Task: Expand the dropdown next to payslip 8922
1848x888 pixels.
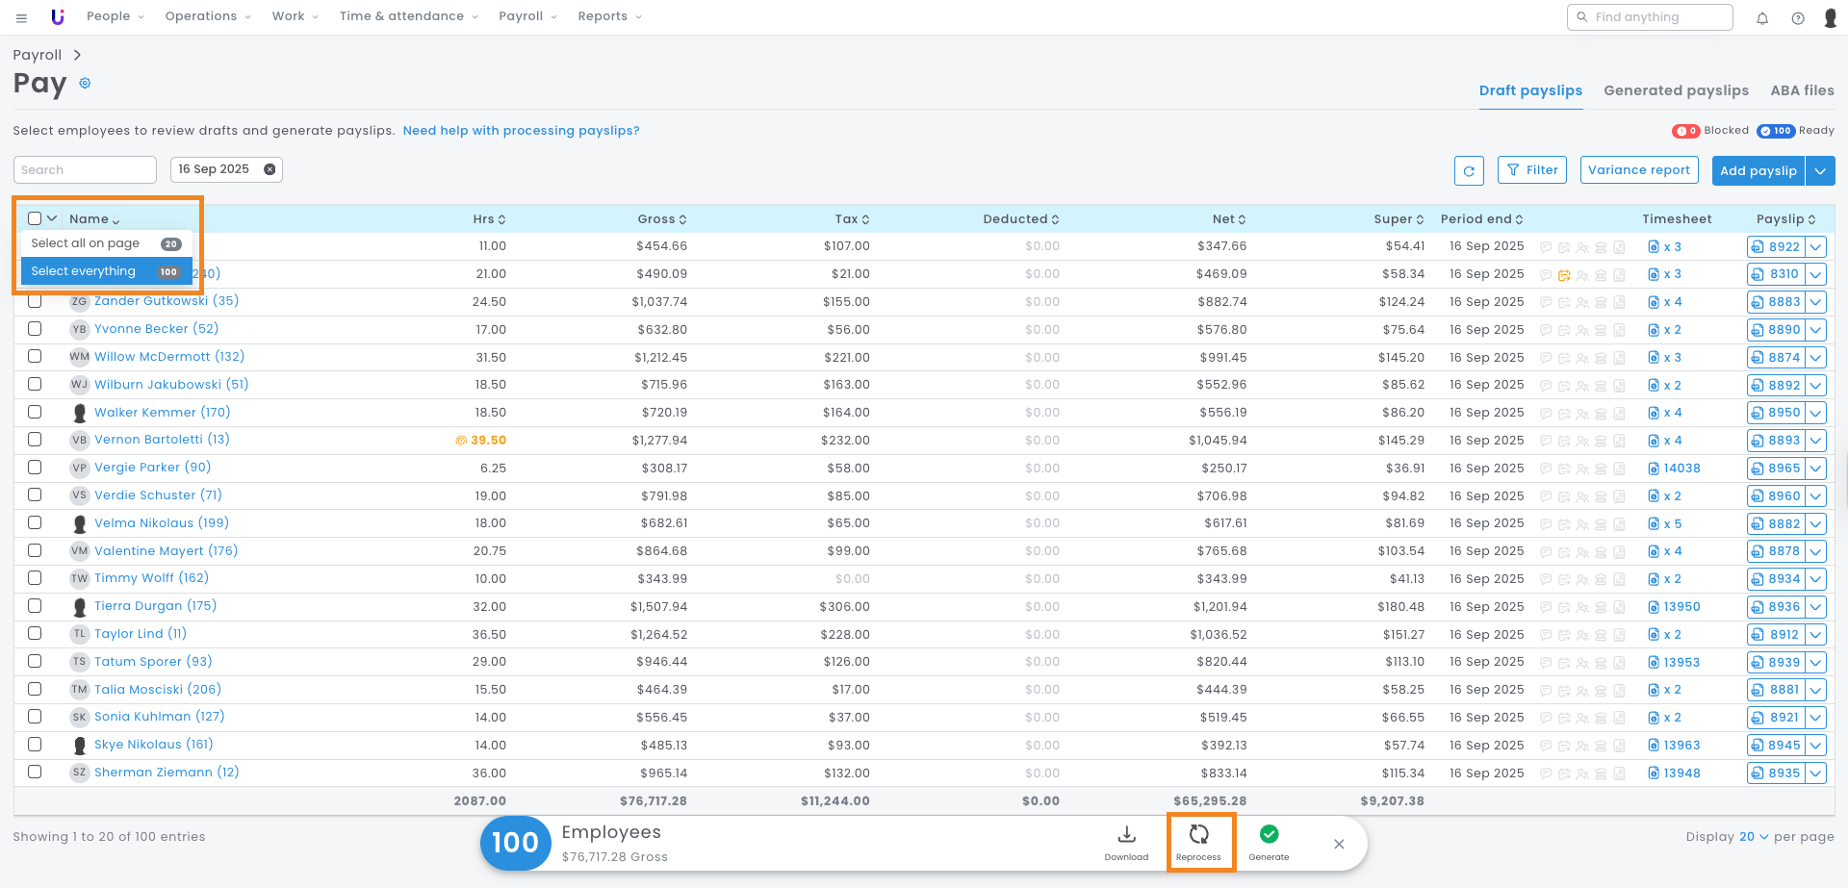Action: point(1816,247)
